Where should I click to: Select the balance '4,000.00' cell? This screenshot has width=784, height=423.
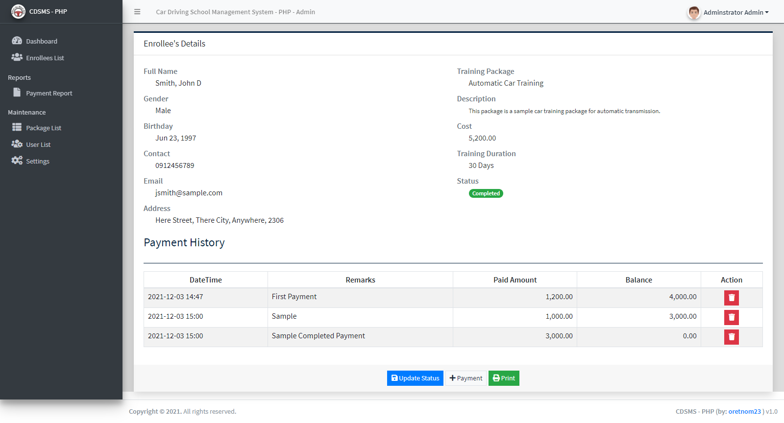click(638, 298)
